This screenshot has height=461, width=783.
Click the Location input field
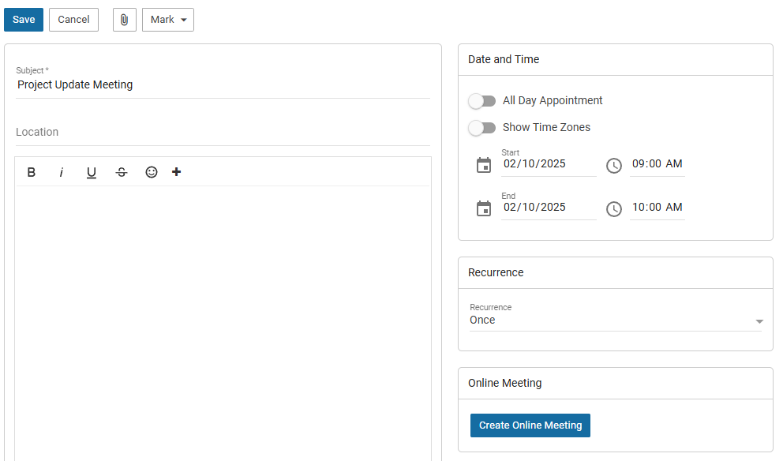pyautogui.click(x=223, y=133)
